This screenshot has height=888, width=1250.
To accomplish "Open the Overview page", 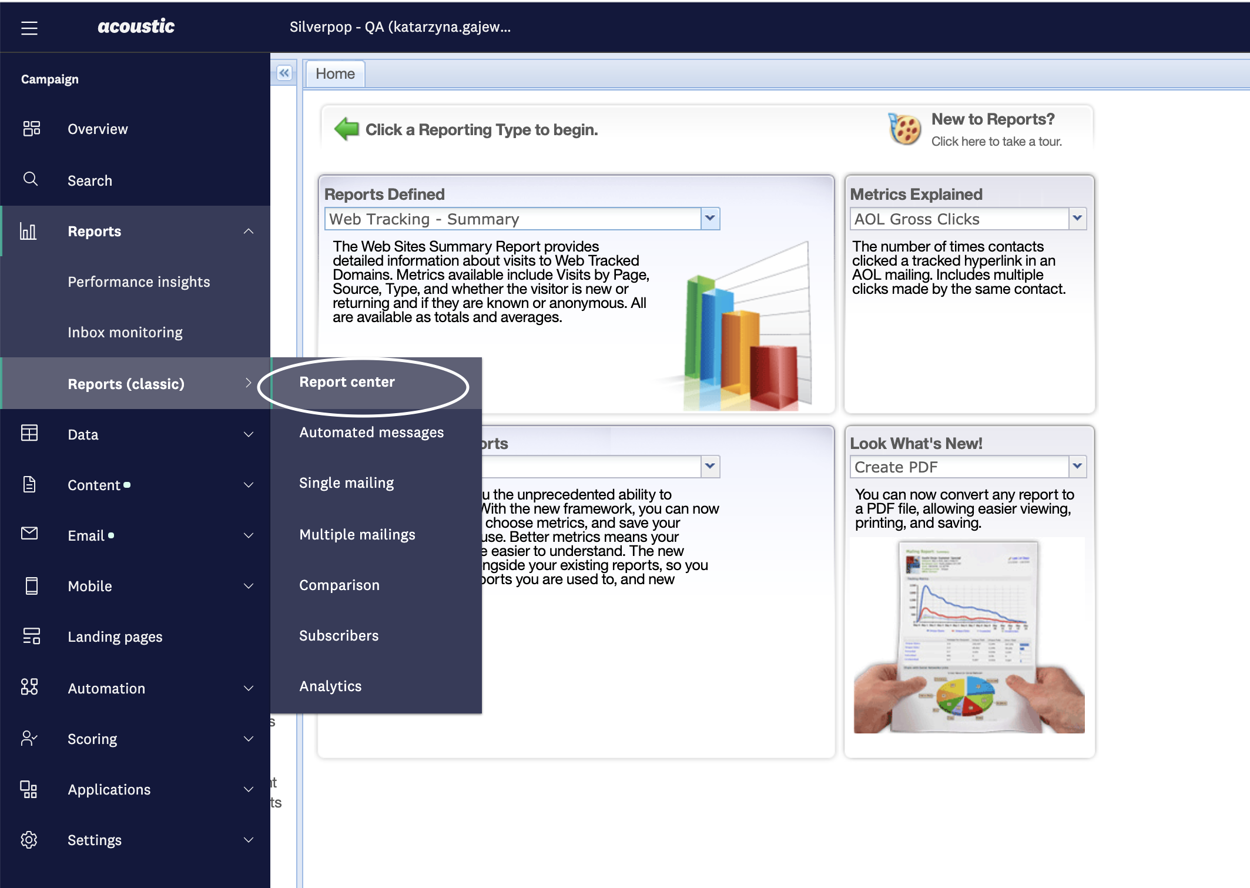I will click(x=98, y=129).
